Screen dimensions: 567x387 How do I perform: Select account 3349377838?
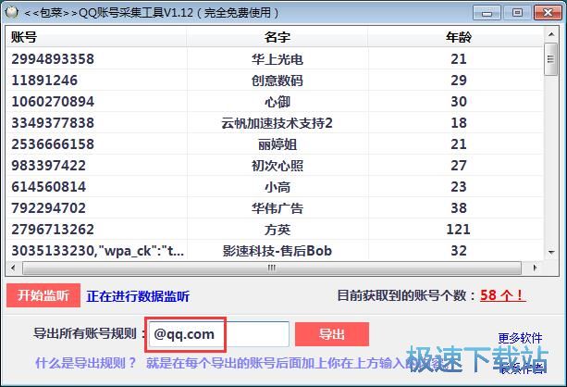point(53,123)
